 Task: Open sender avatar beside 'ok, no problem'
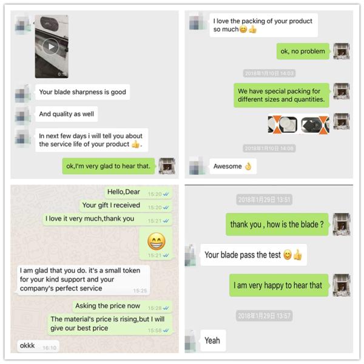coord(341,51)
